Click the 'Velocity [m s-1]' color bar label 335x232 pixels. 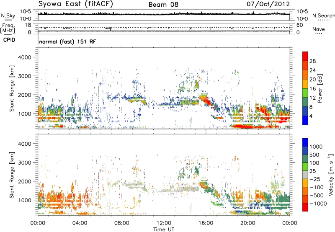tap(331, 175)
